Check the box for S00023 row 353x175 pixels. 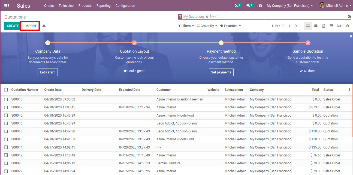pos(6,163)
